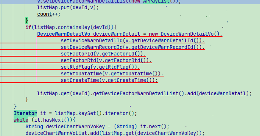Click the underlined 'count++;' statement
Viewport: 260px width, 136px height.
click(x=49, y=14)
